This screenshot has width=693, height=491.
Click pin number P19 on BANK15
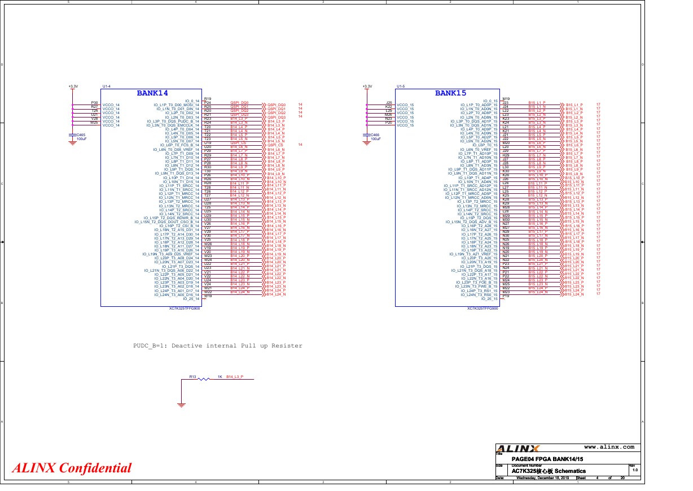(506, 296)
